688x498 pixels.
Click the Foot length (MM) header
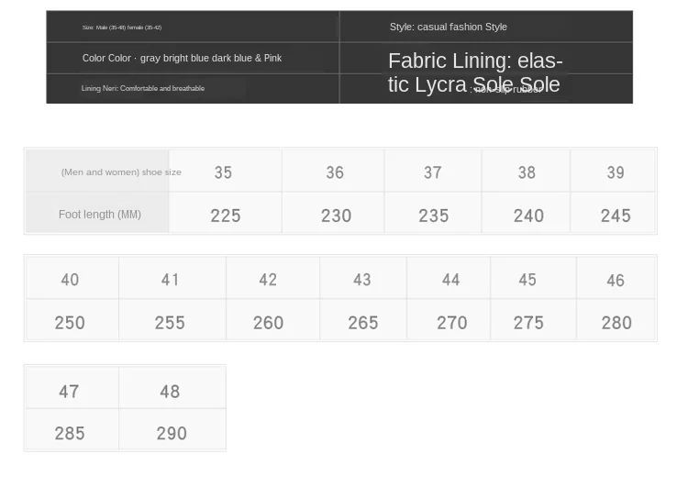tap(99, 215)
